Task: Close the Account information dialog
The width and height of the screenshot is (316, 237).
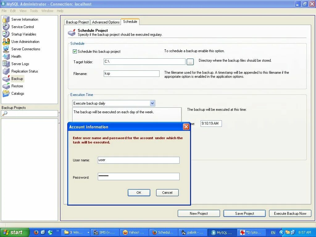Action: [x=186, y=127]
